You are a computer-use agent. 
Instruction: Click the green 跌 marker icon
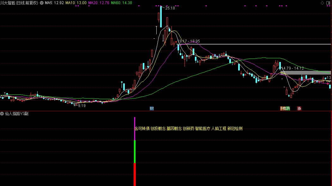point(288,108)
